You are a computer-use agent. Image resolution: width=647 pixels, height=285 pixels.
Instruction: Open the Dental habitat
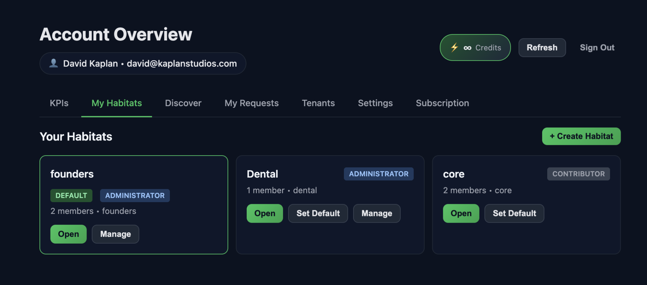pyautogui.click(x=265, y=213)
